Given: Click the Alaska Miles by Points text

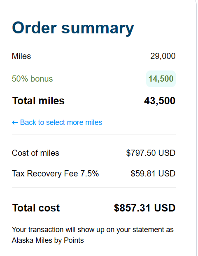Looking at the screenshot, I should tap(48, 240).
